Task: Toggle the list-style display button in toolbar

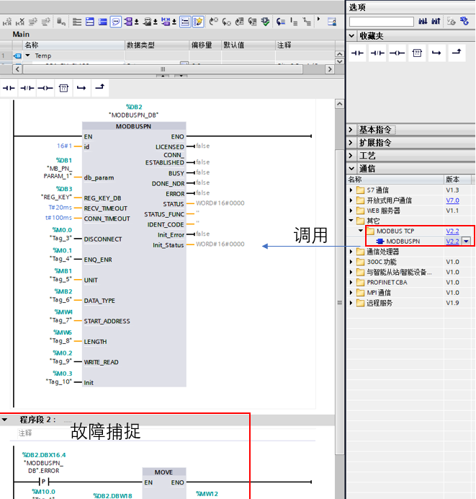Action: 185,22
